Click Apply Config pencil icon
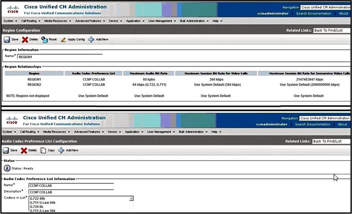352x214 pixels. coord(64,40)
